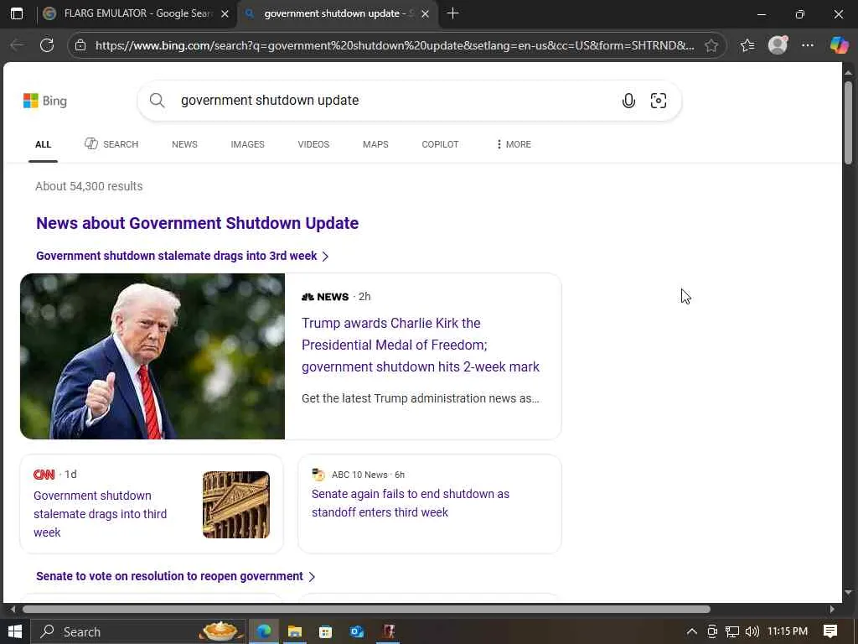Open the COPILOT tab
The height and width of the screenshot is (644, 858).
[440, 144]
